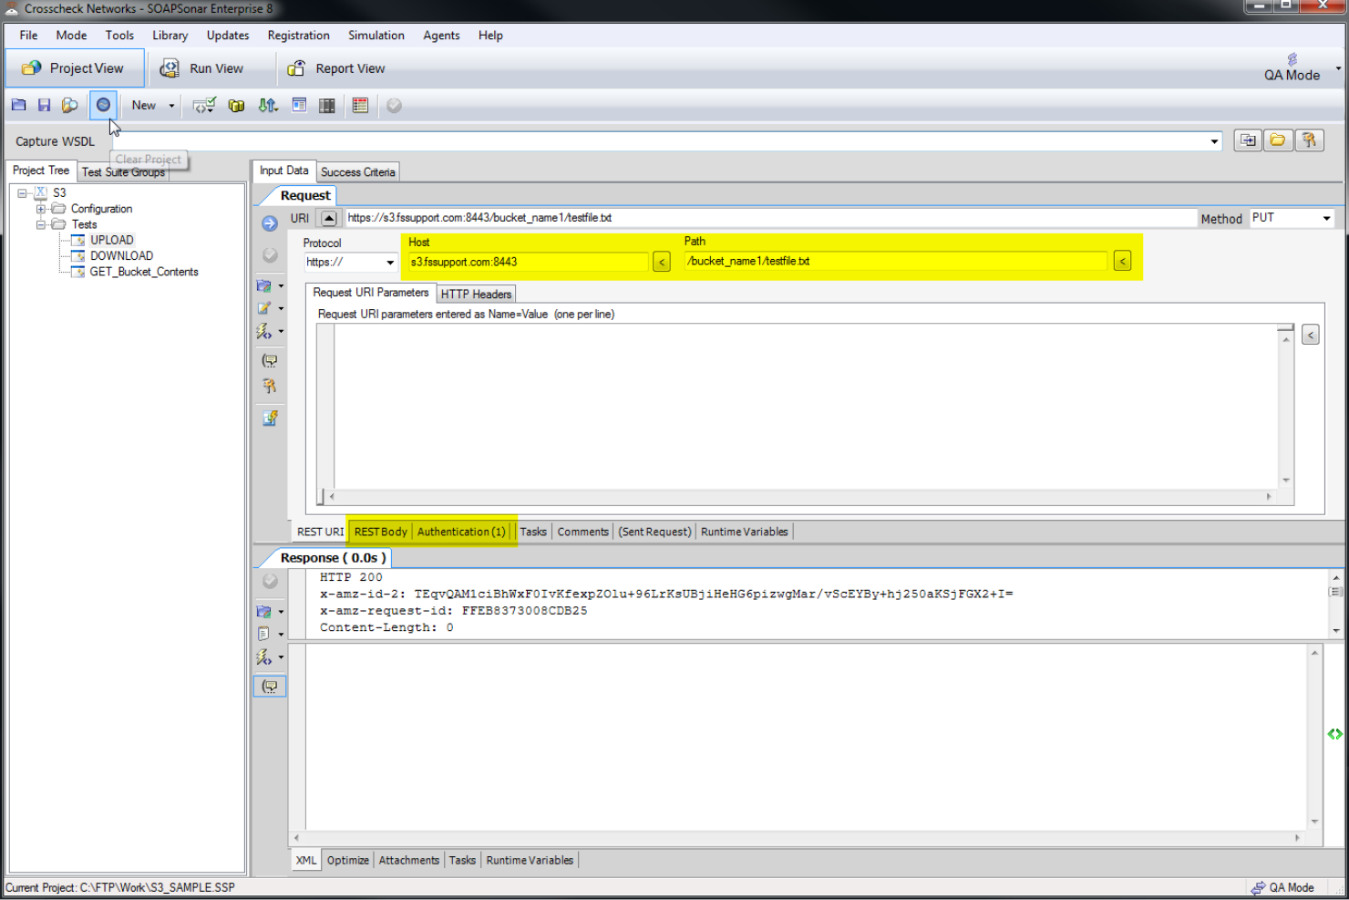The height and width of the screenshot is (900, 1349).
Task: Click the New button in toolbar
Action: click(x=144, y=106)
